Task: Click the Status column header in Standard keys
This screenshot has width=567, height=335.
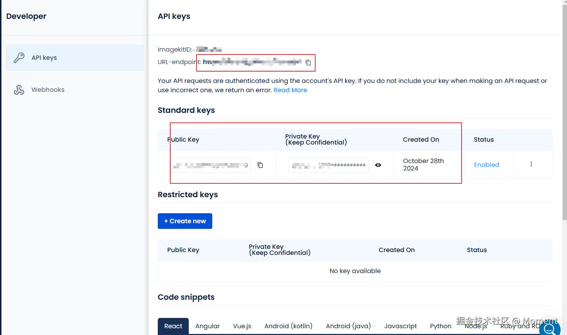Action: pyautogui.click(x=484, y=140)
